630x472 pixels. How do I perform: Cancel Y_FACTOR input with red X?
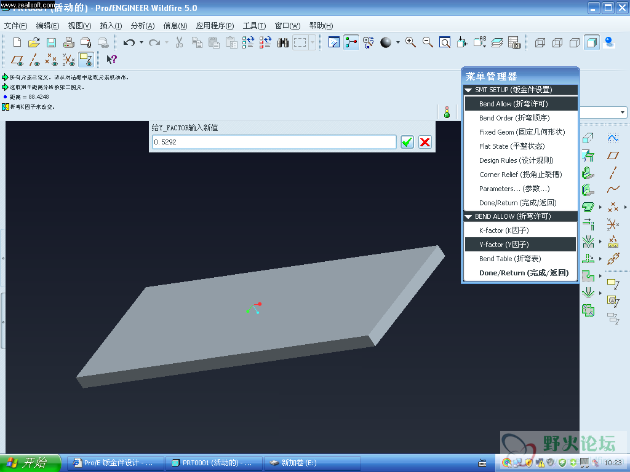[425, 142]
